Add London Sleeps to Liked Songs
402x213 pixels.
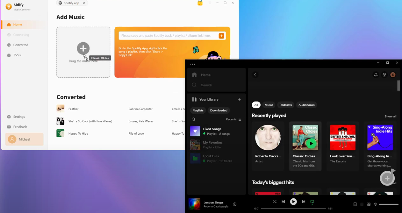[235, 204]
